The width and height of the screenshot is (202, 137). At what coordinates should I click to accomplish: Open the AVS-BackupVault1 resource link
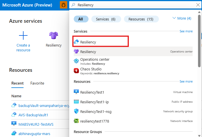[33, 115]
